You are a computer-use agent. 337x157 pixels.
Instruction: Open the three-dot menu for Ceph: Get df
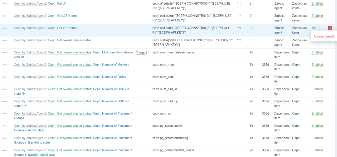4,4
